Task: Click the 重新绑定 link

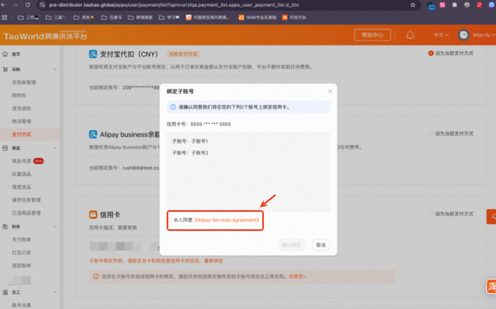Action: pos(214,261)
